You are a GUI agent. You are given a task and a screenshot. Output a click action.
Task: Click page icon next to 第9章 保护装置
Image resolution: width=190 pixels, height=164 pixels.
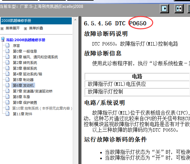point(8,102)
